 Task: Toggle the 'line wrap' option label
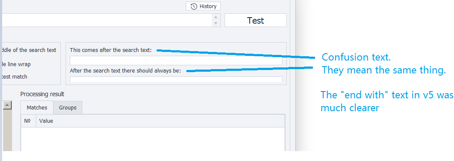(16, 64)
